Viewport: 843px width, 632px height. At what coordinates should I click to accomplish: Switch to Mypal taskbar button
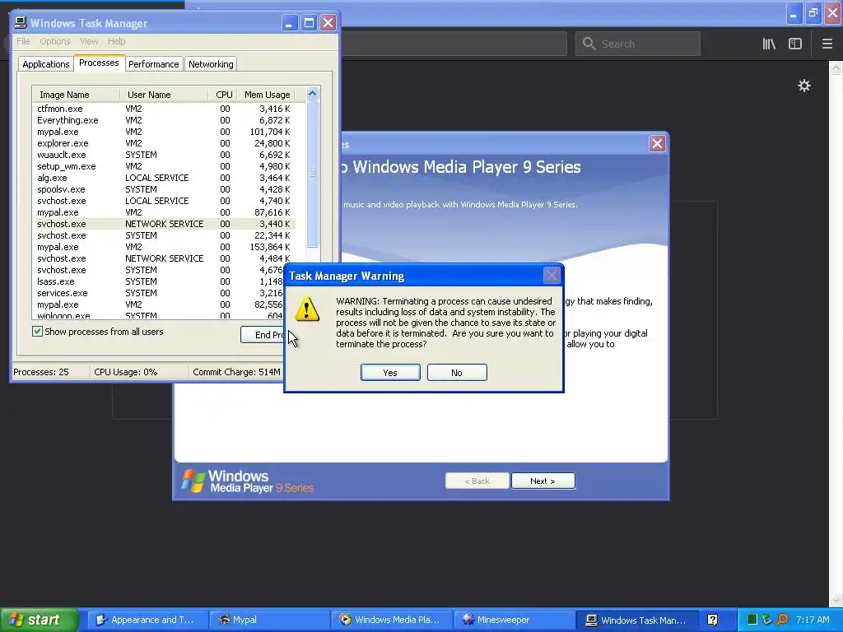[x=269, y=620]
